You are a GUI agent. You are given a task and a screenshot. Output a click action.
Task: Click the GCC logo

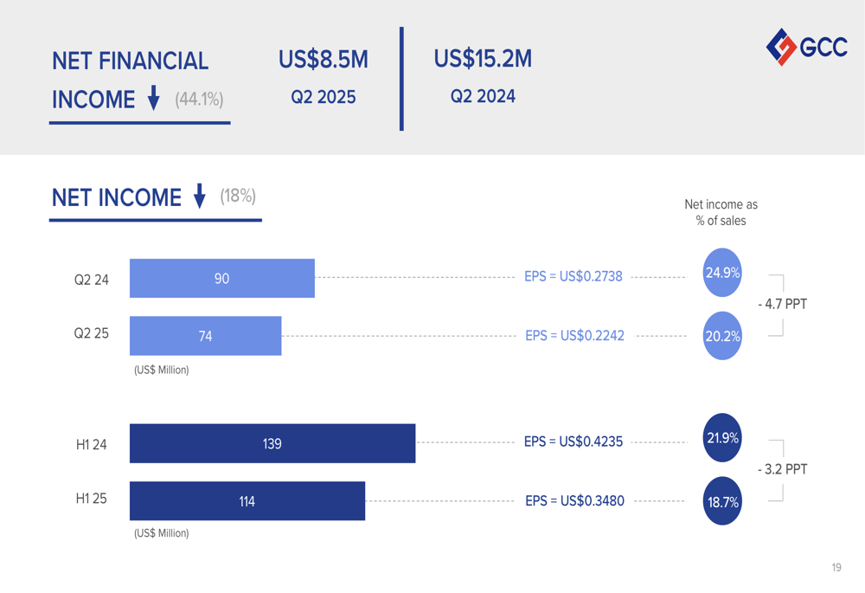(806, 47)
